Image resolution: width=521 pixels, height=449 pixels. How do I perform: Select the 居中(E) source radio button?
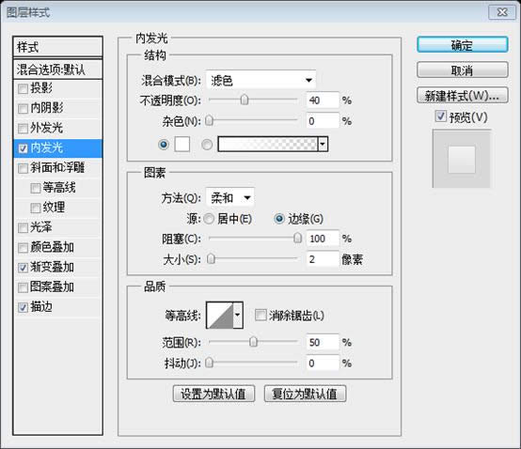(x=209, y=219)
